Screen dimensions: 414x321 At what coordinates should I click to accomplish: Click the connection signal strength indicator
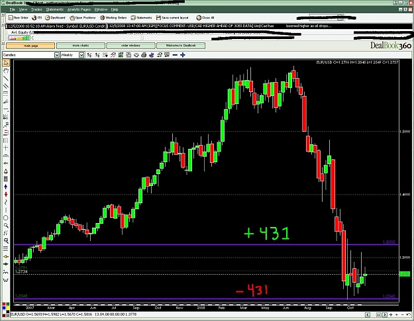pyautogui.click(x=19, y=38)
